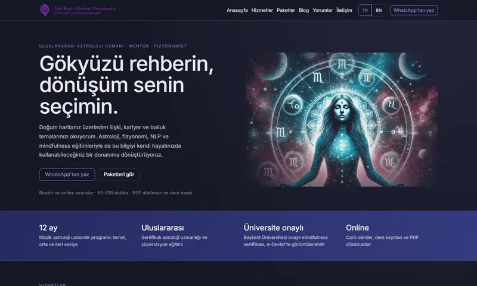Click the 'Online' stat heading
477x286 pixels.
[357, 228]
